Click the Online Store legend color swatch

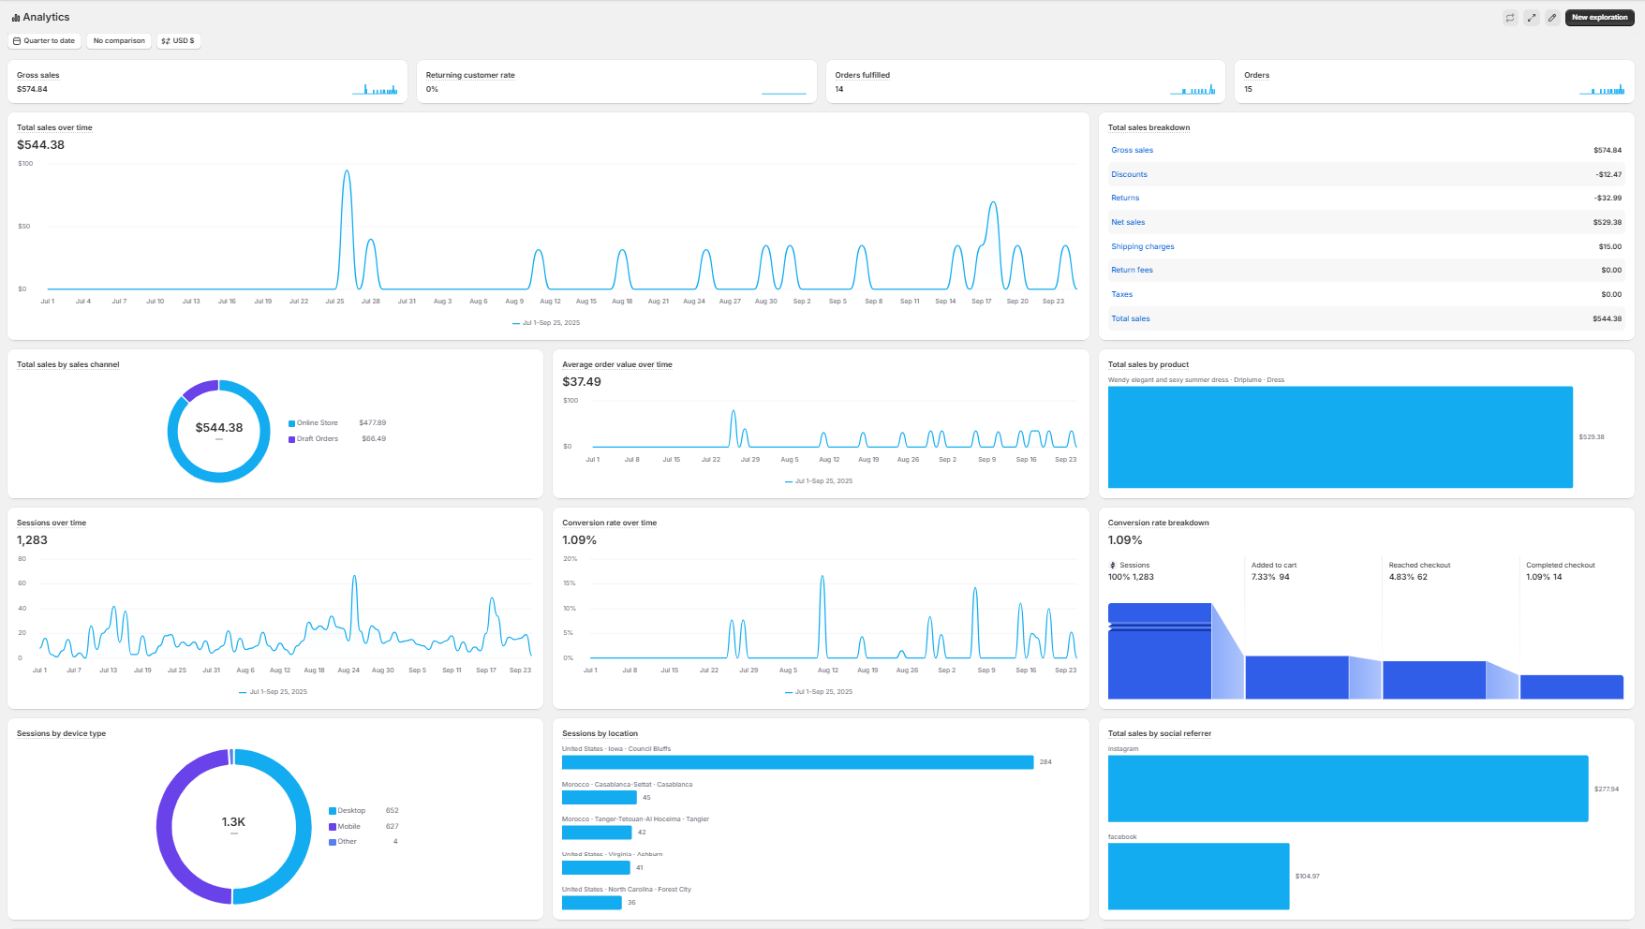[292, 423]
